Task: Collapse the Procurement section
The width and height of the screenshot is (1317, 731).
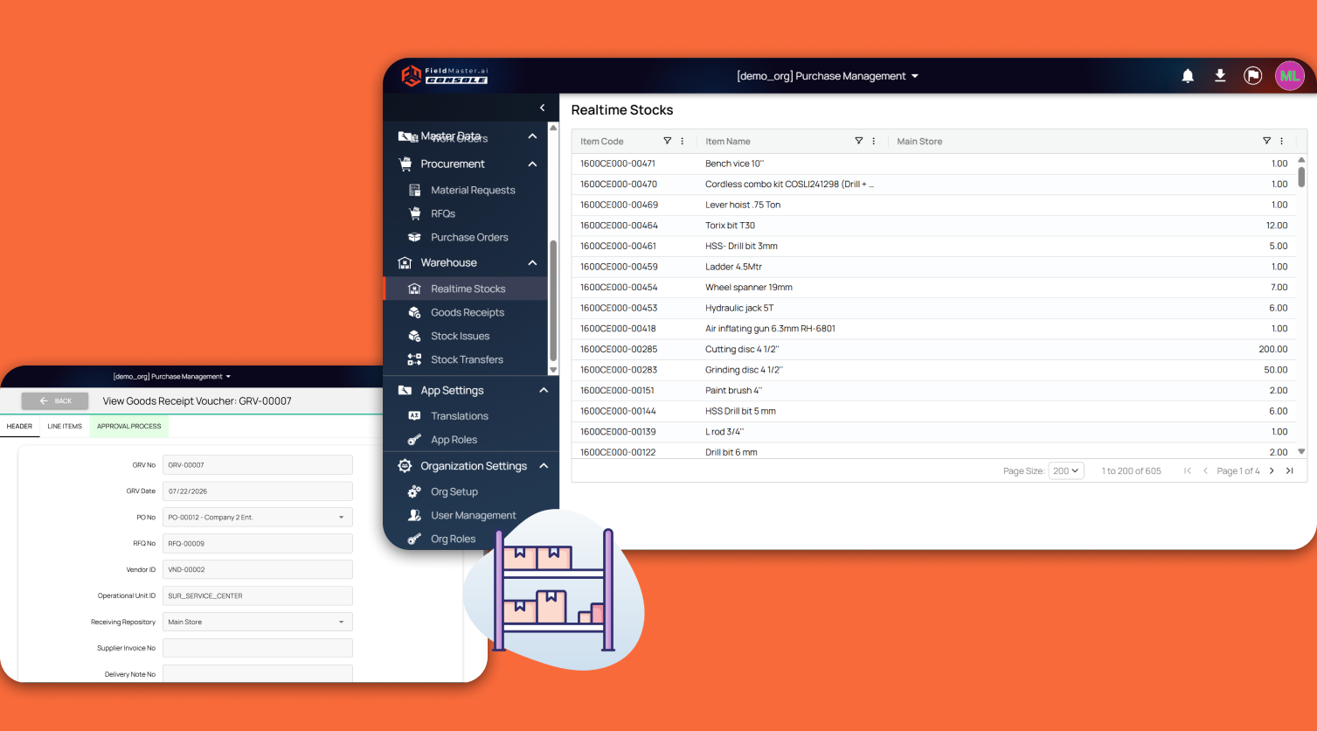Action: [x=532, y=164]
